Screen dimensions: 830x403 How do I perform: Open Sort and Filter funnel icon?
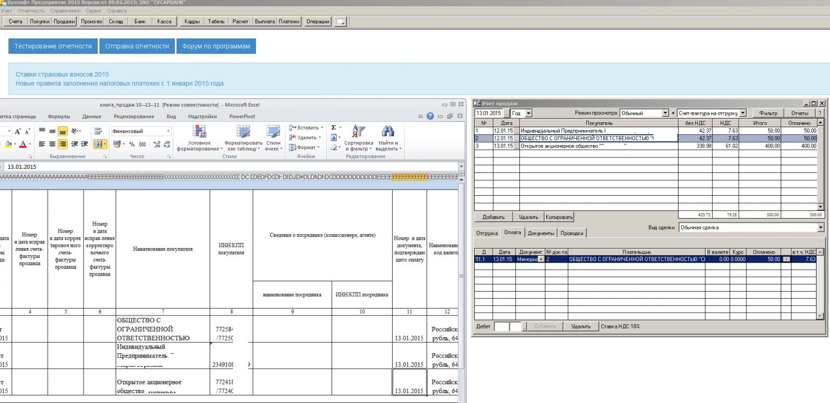pyautogui.click(x=358, y=132)
